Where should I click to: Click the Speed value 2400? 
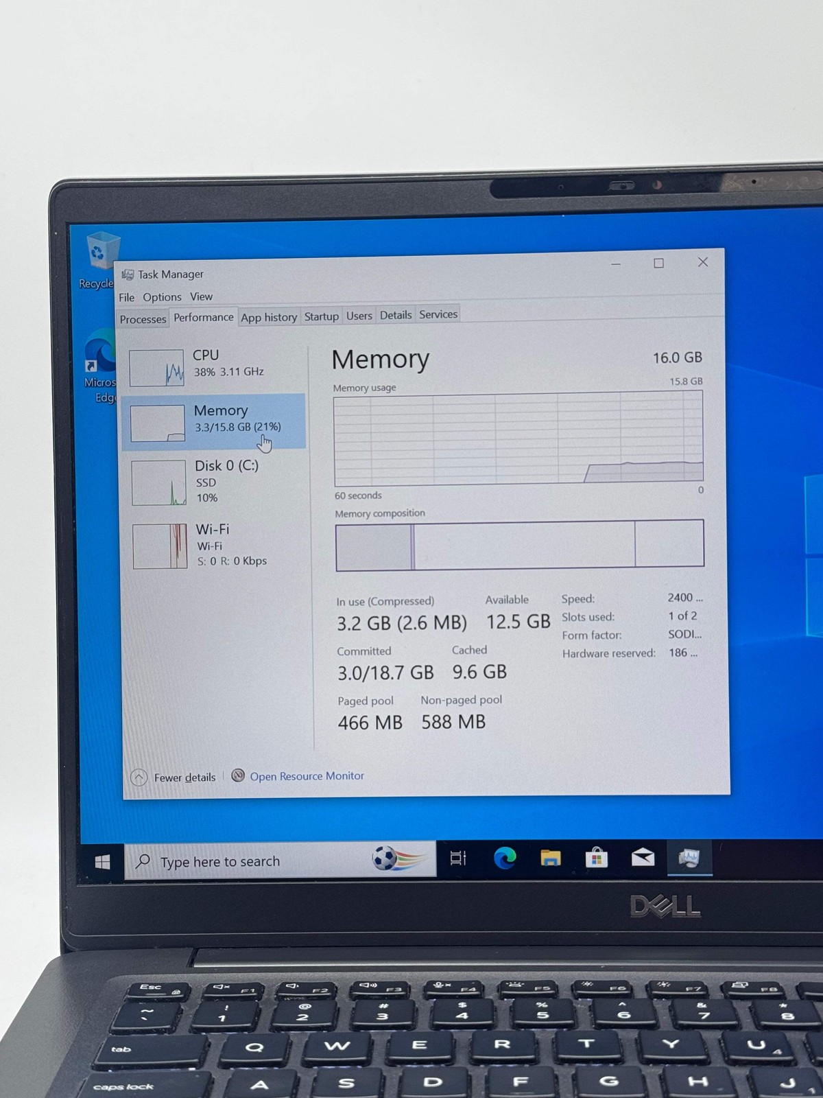point(685,598)
